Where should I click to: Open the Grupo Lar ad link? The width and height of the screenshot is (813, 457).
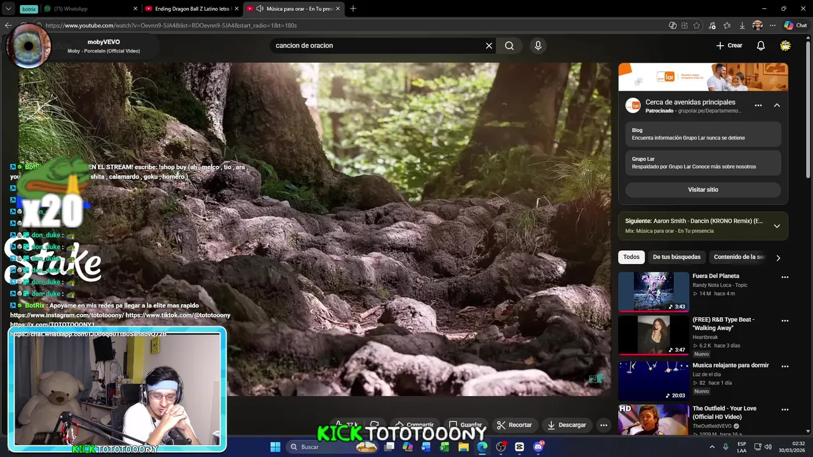click(703, 162)
